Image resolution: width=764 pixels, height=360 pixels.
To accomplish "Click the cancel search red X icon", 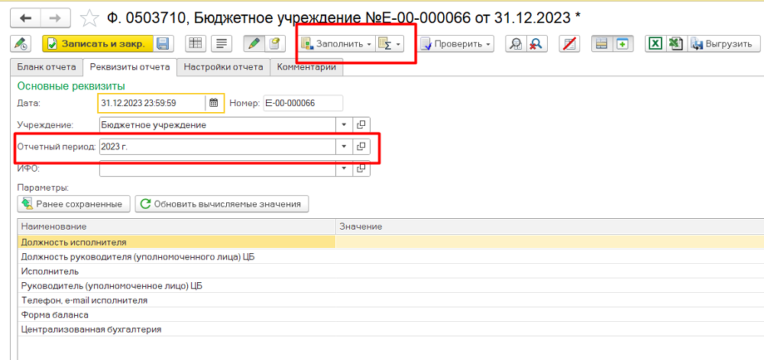I will click(x=536, y=44).
